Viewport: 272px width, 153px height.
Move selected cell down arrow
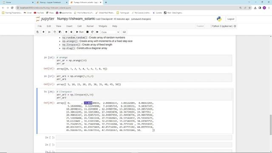71,32
